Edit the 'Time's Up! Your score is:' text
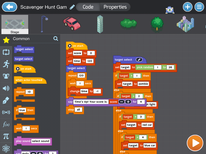Screen dimensions: 206x154 click(91, 102)
